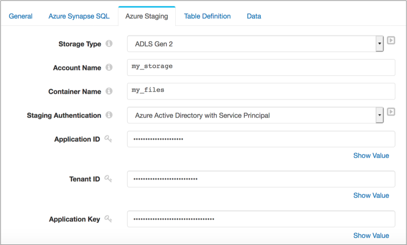Switch to the General tab
Image resolution: width=407 pixels, height=245 pixels.
coord(21,16)
